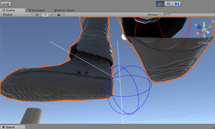Expand the Shaded draw mode dropdown
Viewport: 215px width, 129px height.
point(17,15)
